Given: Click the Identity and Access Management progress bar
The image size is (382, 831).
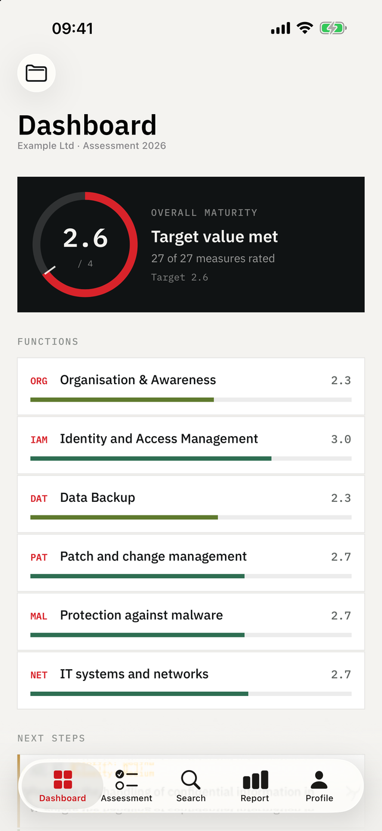Looking at the screenshot, I should tap(191, 459).
